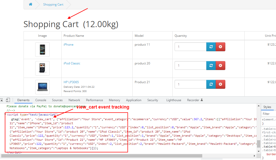This screenshot has height=160, width=276.
Task: Open the iPod Classic product link
Action: tap(72, 63)
